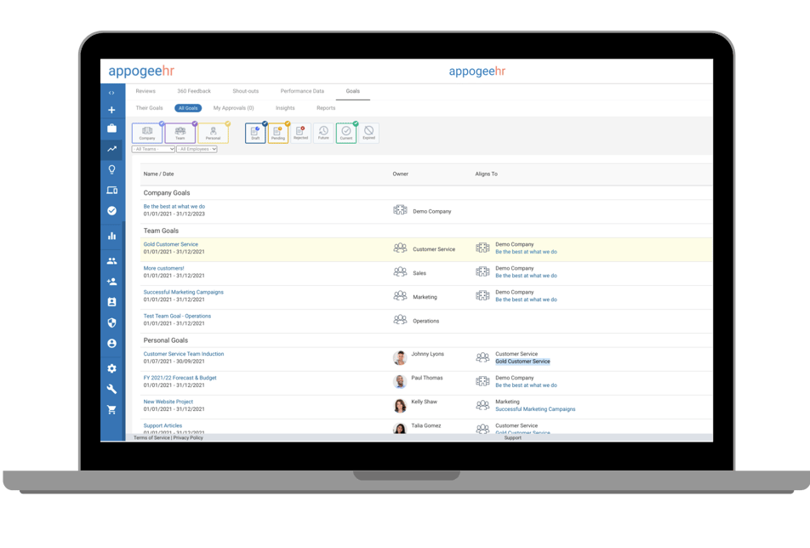Click Paul Thomas avatar photo
810x548 pixels.
[400, 381]
